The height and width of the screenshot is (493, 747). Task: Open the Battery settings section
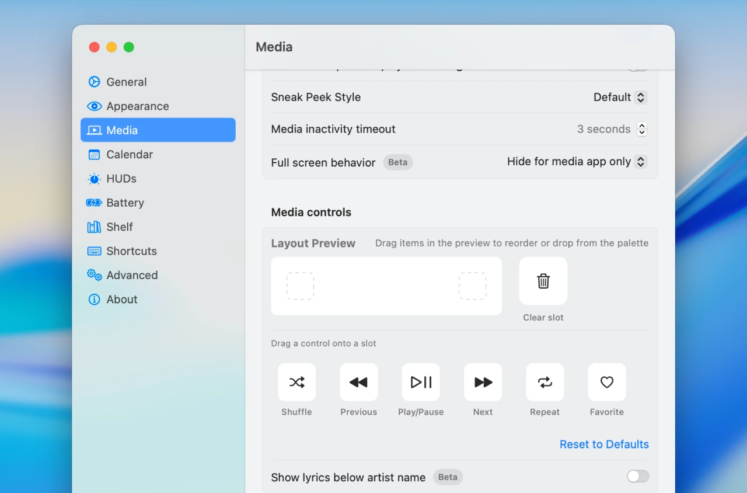coord(125,203)
